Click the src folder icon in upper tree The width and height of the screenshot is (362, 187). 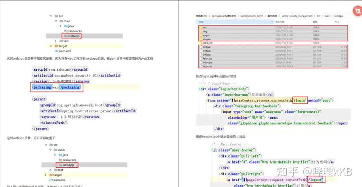56,16
